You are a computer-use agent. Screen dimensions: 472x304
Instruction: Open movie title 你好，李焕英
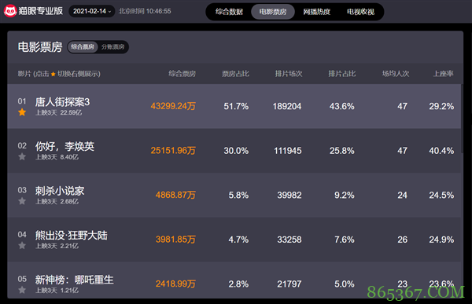tap(65, 146)
